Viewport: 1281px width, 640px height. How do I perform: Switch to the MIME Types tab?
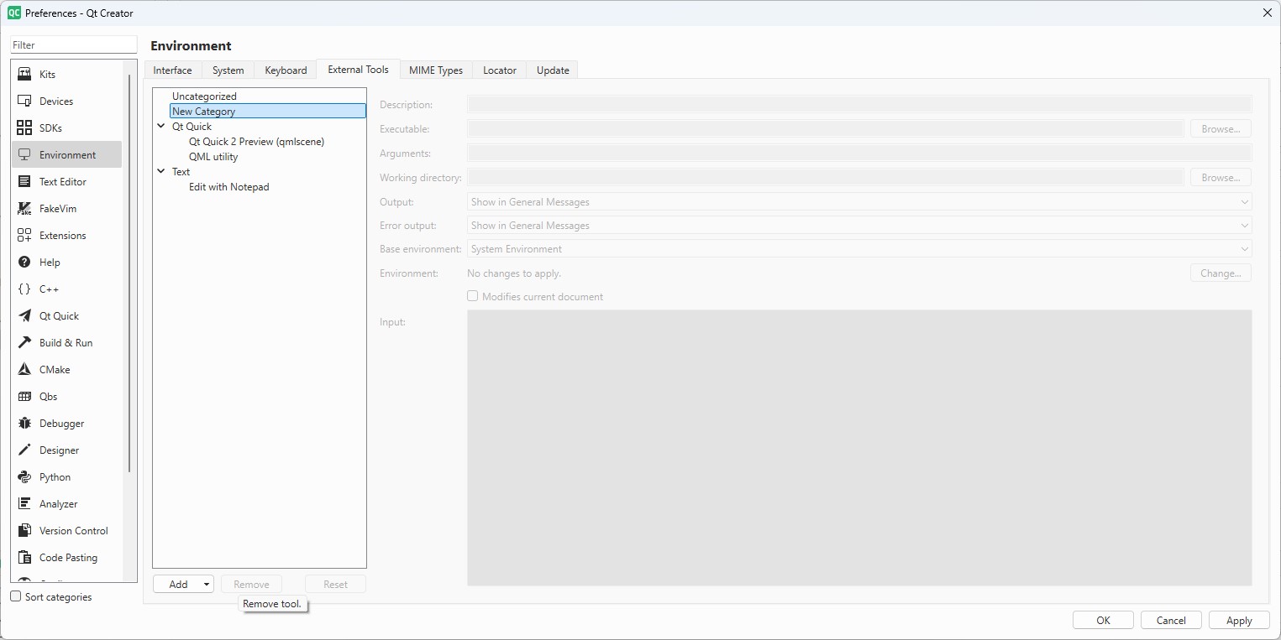[436, 70]
